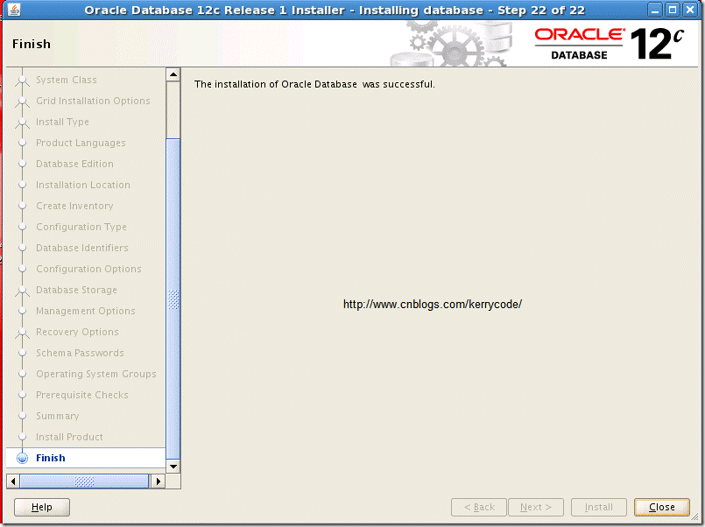Screen dimensions: 705x527
Task: Click the System Class step node marker
Action: click(x=22, y=81)
